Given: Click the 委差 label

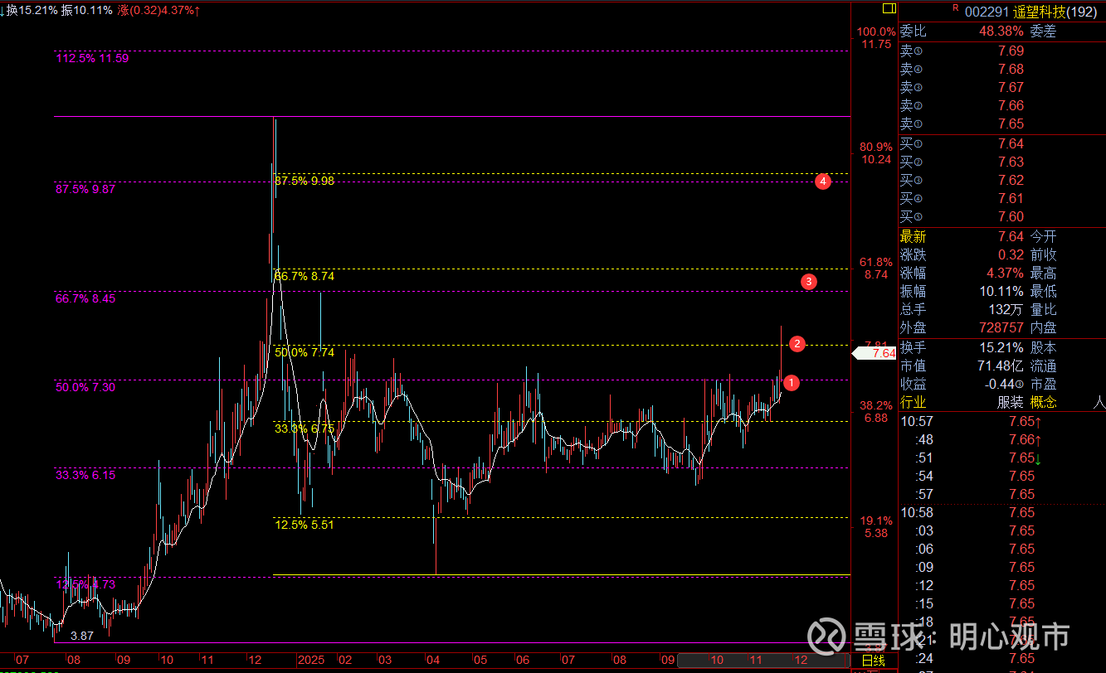Looking at the screenshot, I should click(x=1044, y=31).
